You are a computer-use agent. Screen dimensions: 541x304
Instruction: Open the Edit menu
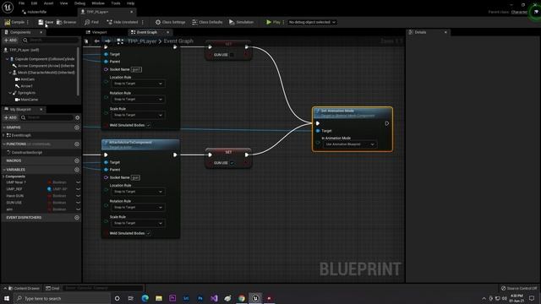click(34, 3)
